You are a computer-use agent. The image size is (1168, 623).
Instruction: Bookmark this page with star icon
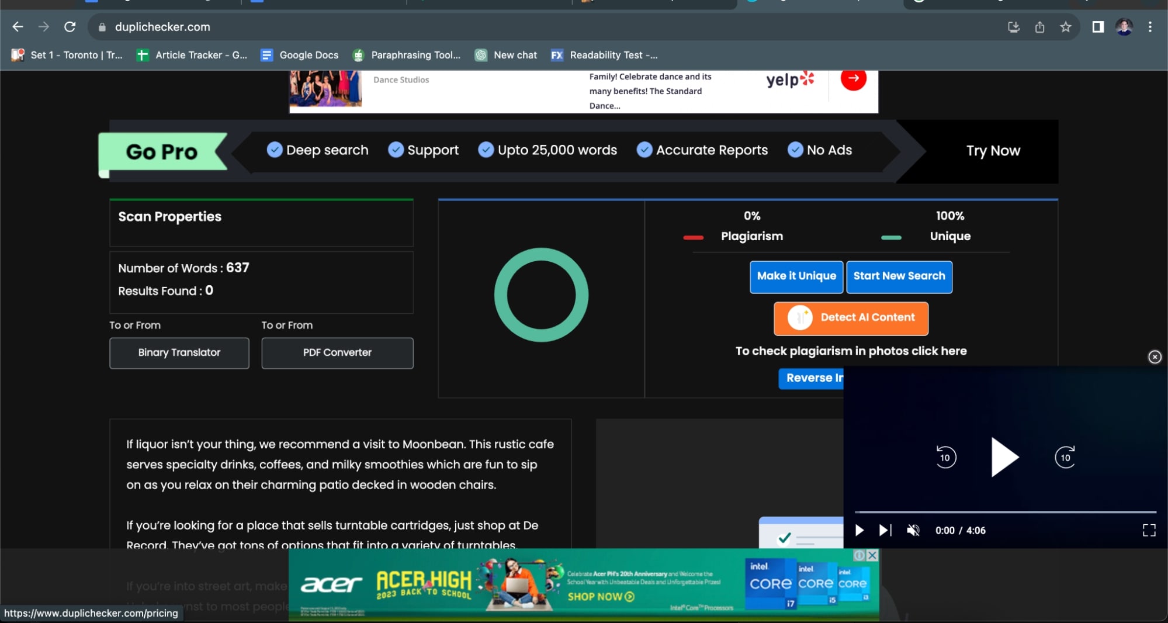1066,27
